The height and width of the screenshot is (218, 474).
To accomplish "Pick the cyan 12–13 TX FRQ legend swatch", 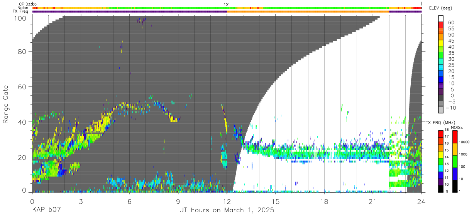I will coord(441,168).
